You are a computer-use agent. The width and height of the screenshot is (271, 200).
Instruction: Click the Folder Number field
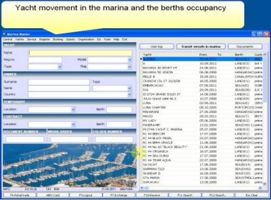pyautogui.click(x=114, y=140)
